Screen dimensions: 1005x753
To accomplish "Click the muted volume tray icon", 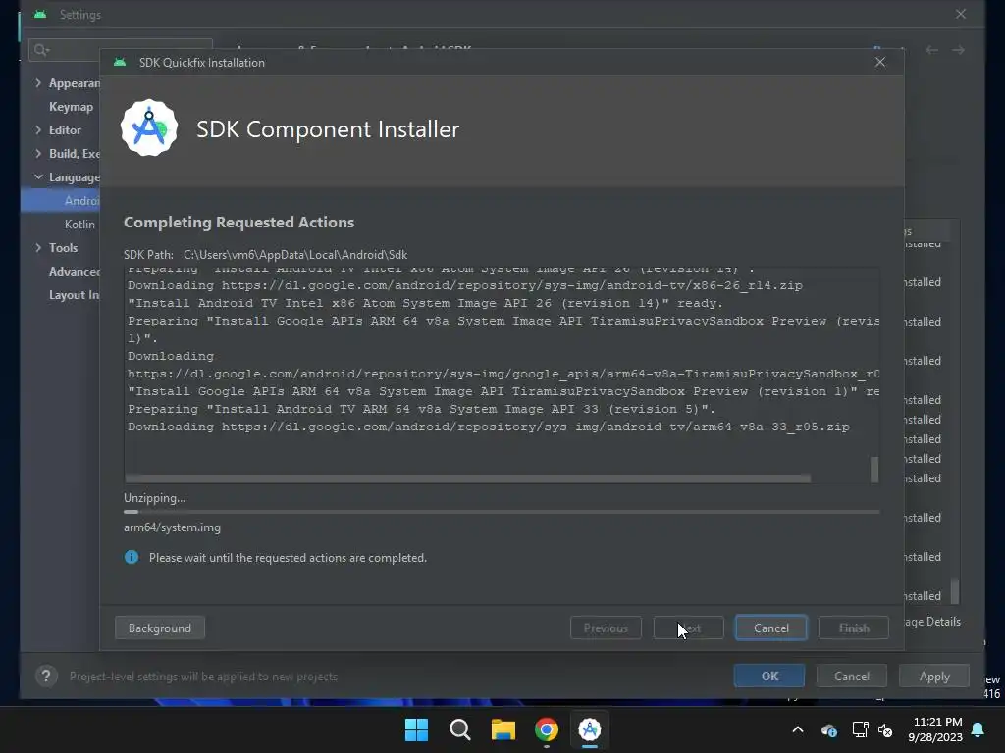I will [885, 729].
